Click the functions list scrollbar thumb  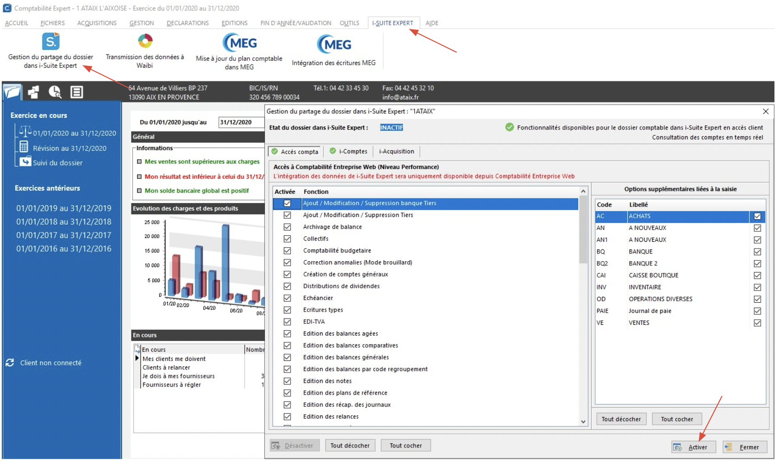pos(583,230)
